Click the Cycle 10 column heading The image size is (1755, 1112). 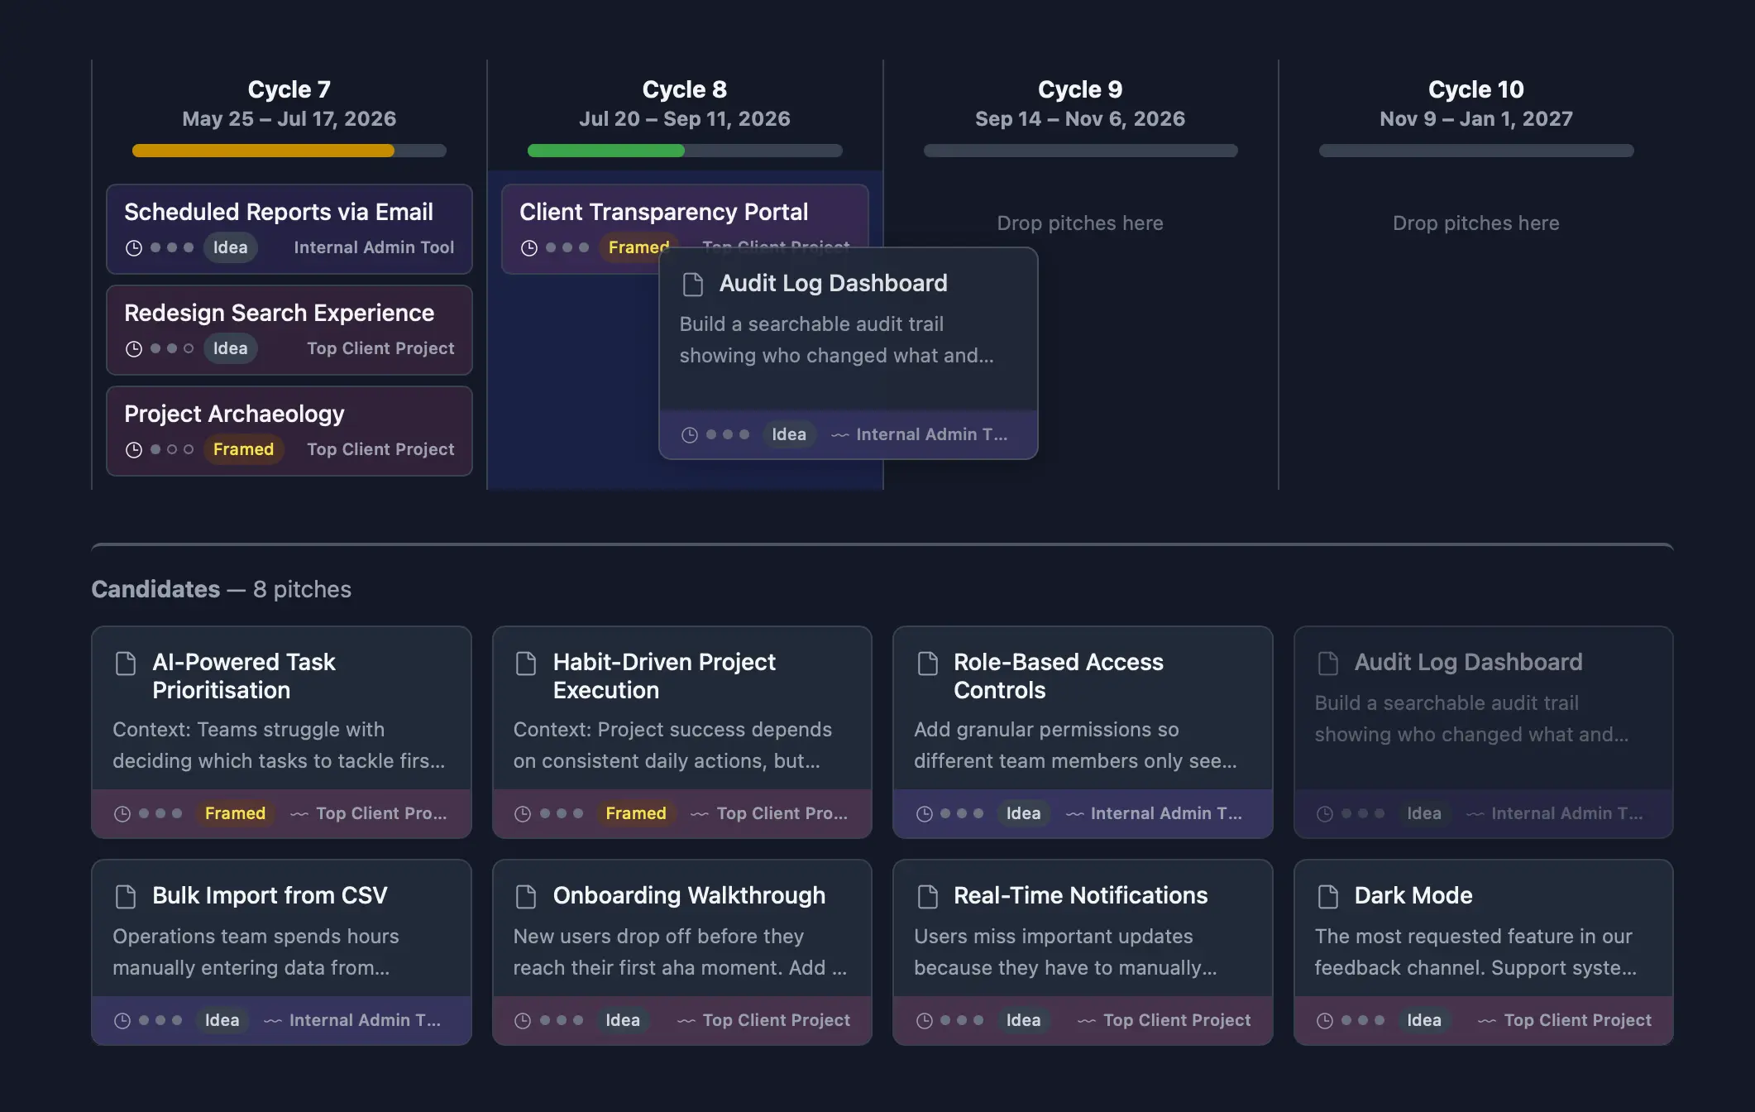[x=1475, y=89]
